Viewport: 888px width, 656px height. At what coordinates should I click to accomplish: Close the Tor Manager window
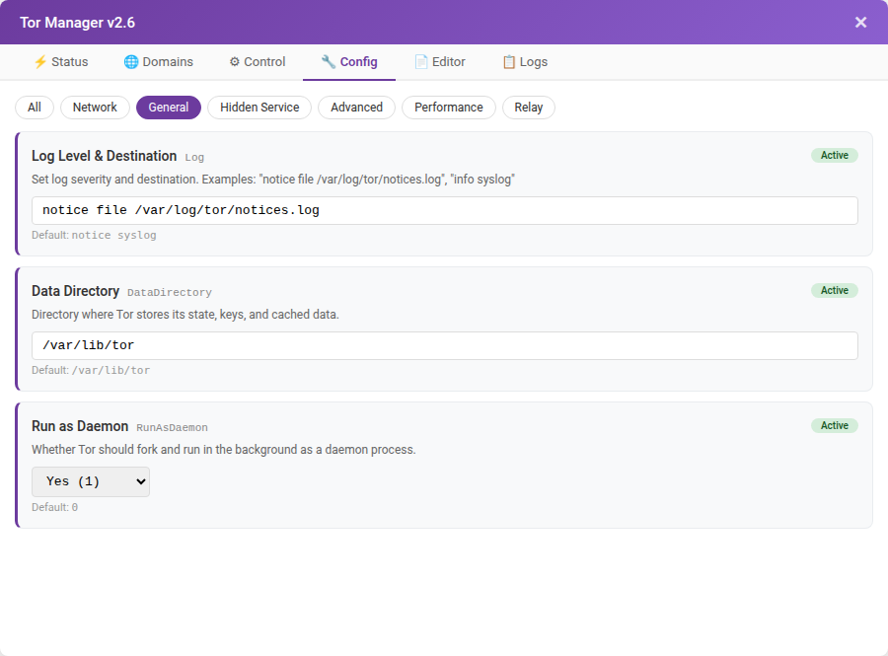coord(860,22)
